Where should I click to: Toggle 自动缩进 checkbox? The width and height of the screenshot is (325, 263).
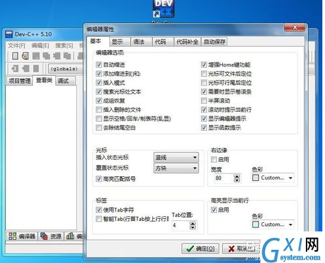click(99, 64)
